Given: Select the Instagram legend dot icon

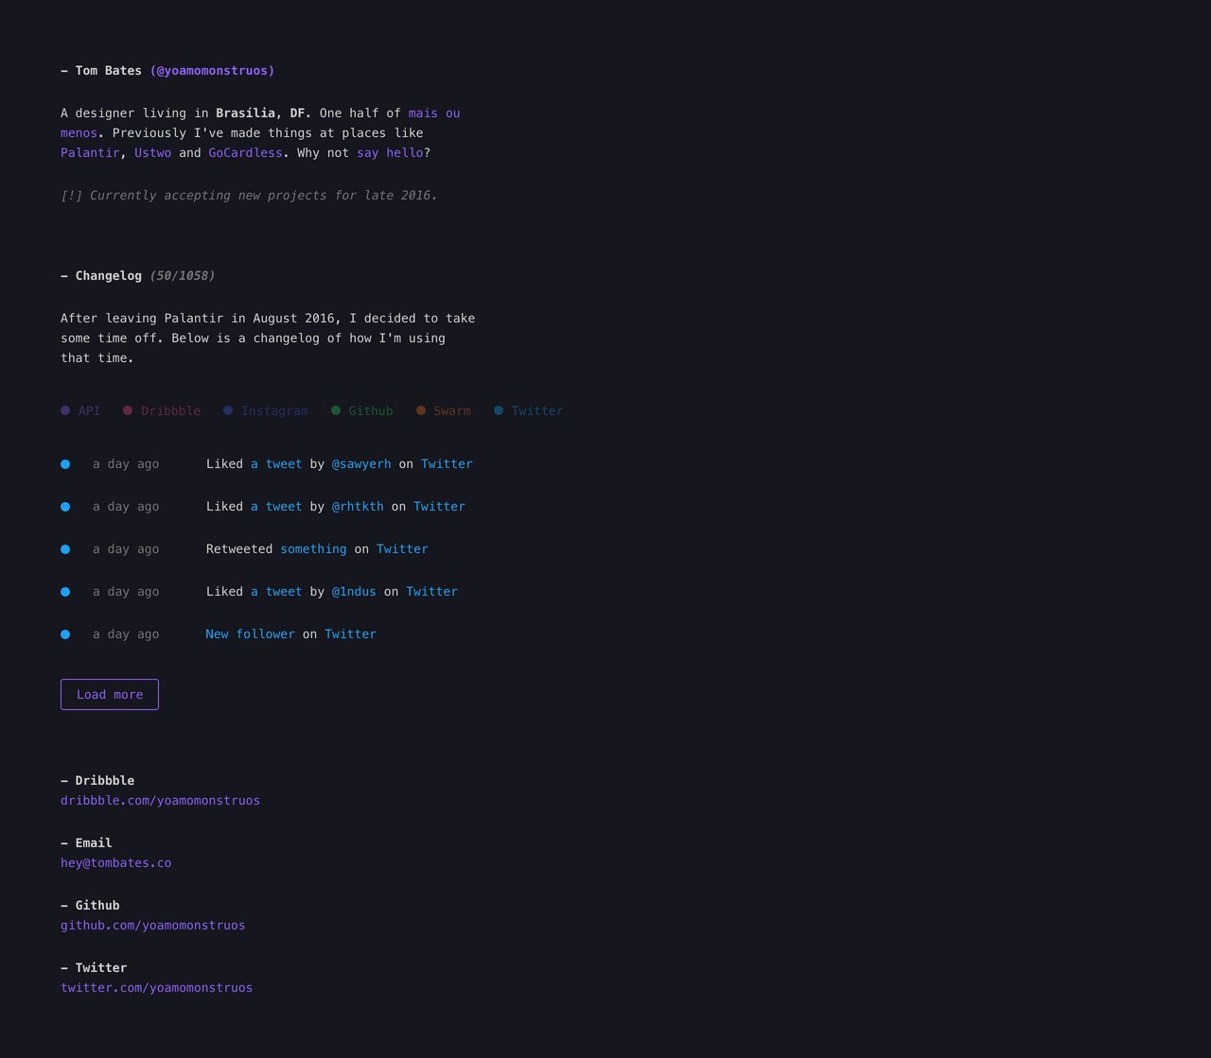Looking at the screenshot, I should pos(227,410).
